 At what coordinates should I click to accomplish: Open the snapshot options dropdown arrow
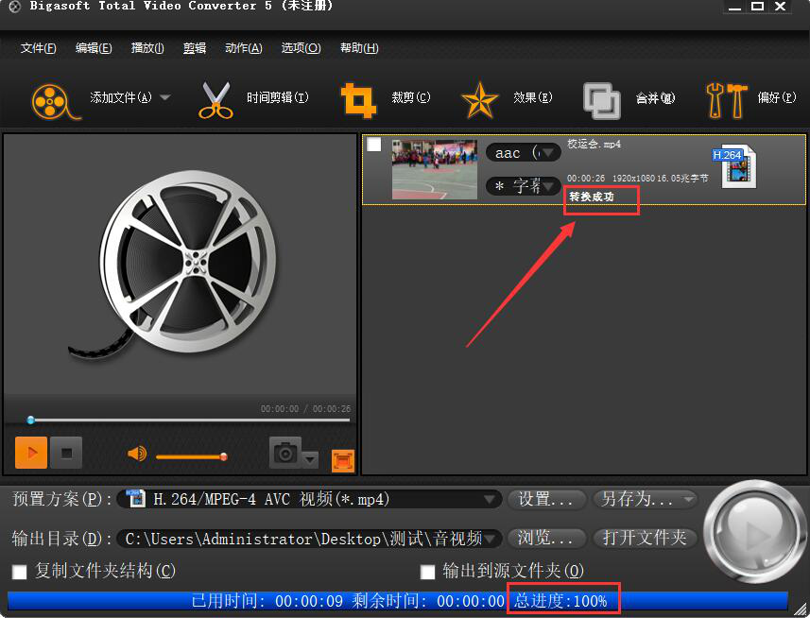point(310,458)
